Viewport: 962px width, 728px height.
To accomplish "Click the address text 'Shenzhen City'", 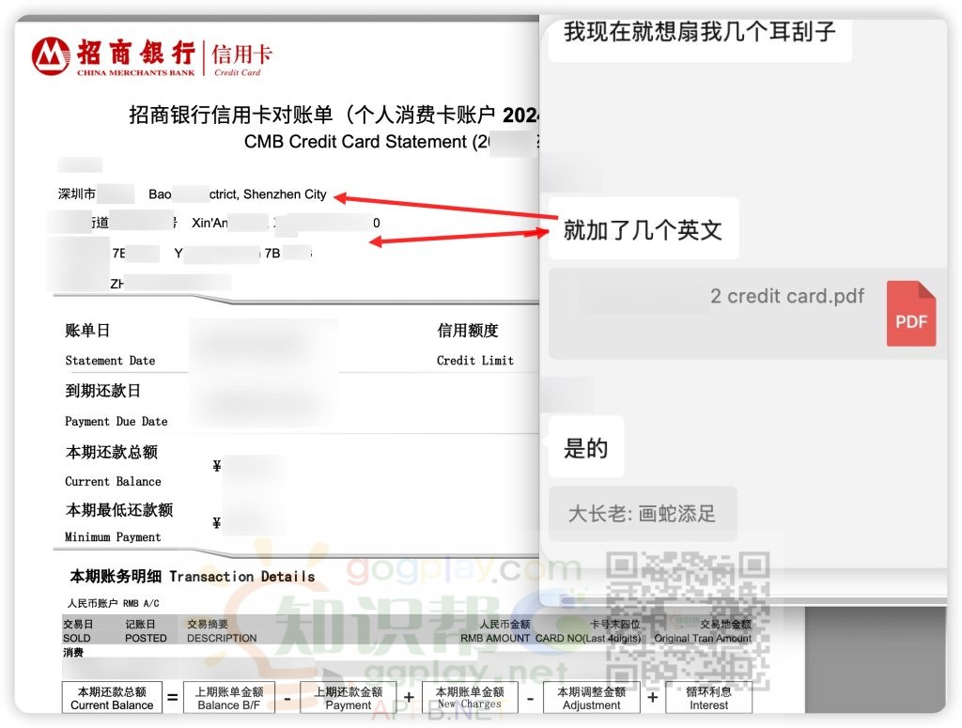I will point(285,194).
